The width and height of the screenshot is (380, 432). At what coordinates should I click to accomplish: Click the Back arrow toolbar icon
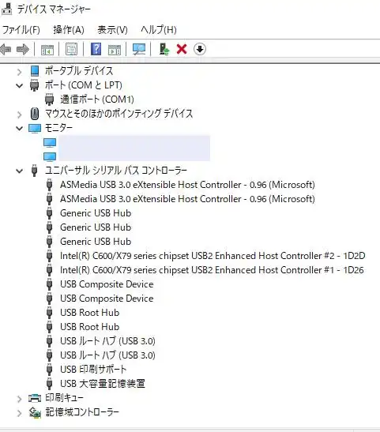coord(6,50)
